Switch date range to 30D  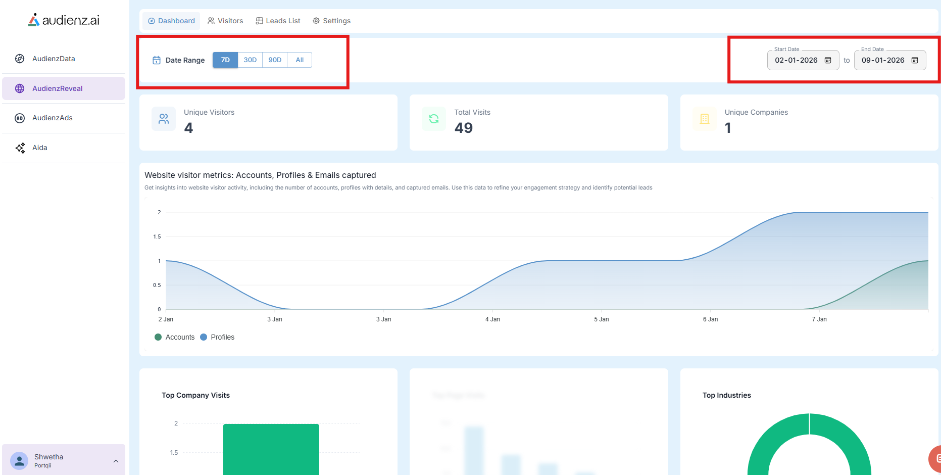(x=250, y=60)
